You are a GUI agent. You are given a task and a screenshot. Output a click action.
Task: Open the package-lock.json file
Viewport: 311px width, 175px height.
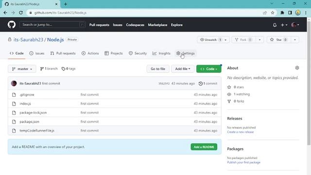click(33, 112)
